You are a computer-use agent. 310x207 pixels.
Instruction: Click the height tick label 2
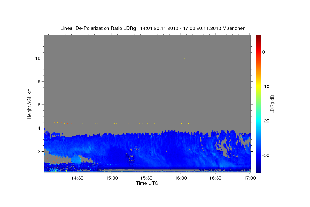[39, 151]
